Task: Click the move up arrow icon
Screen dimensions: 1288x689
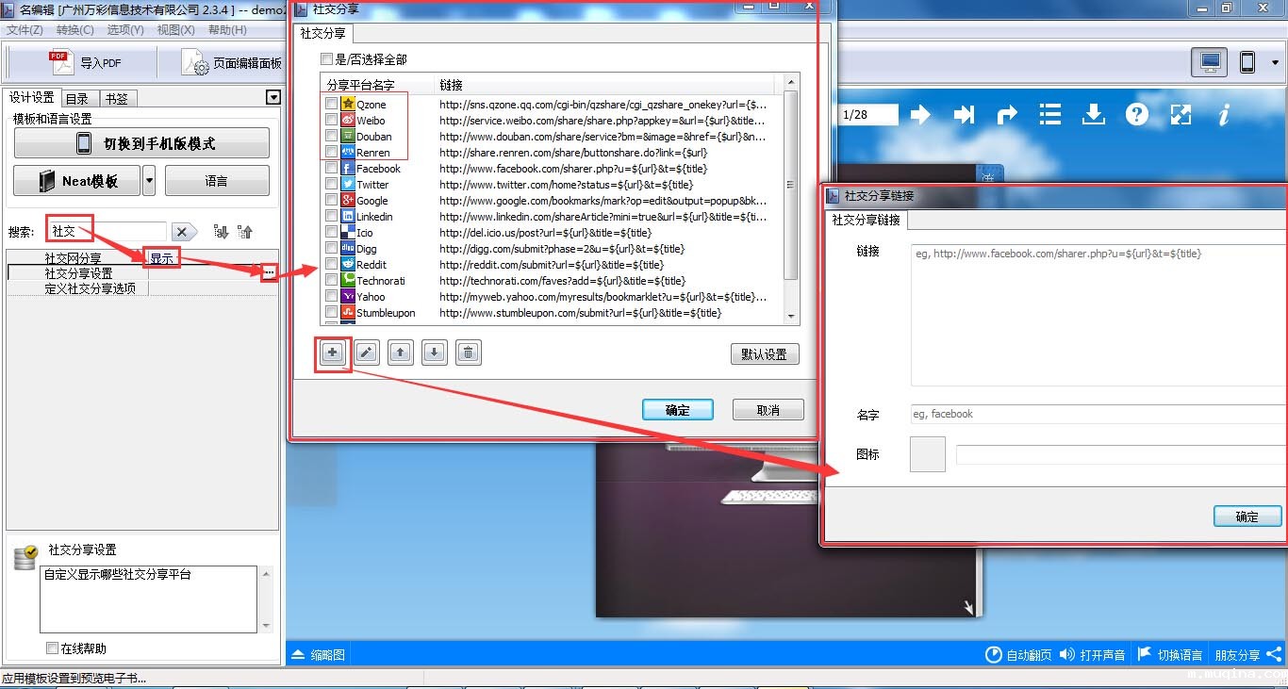Action: (401, 353)
